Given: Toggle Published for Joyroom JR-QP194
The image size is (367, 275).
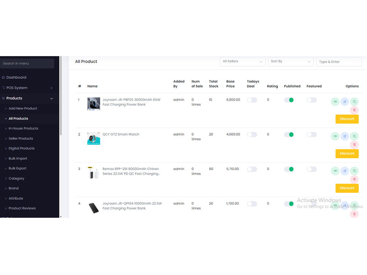Looking at the screenshot, I should click(x=289, y=204).
